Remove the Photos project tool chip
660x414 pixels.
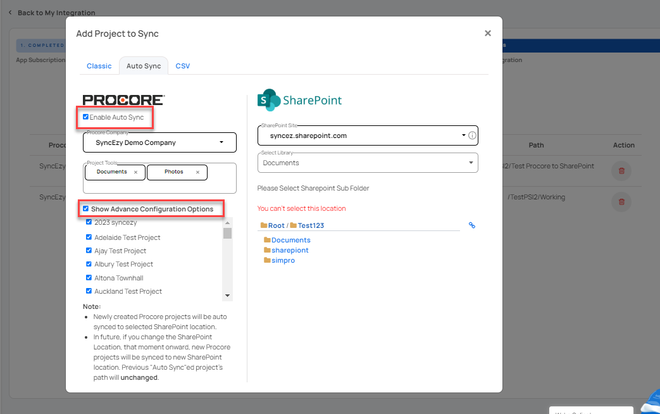pyautogui.click(x=197, y=172)
